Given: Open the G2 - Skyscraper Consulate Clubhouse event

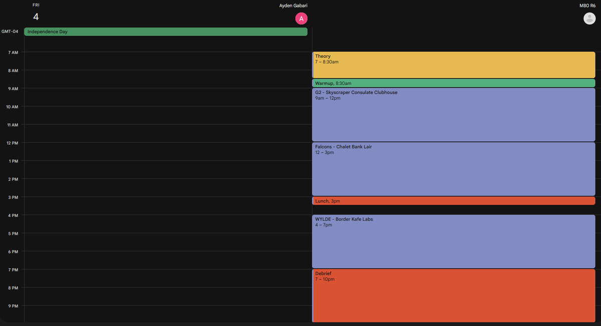Looking at the screenshot, I should [454, 115].
